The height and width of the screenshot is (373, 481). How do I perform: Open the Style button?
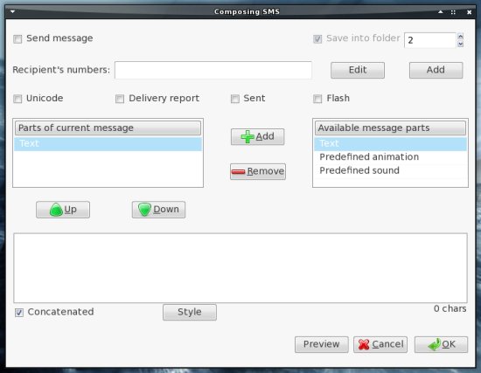click(190, 313)
